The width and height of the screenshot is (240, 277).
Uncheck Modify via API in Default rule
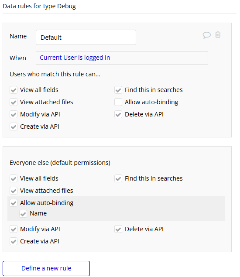(x=14, y=114)
